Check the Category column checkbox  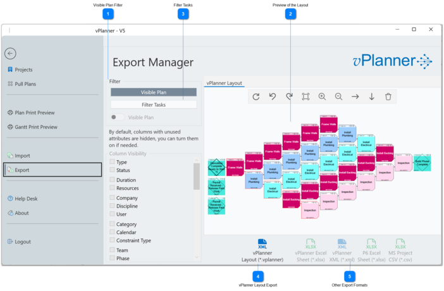click(x=112, y=223)
